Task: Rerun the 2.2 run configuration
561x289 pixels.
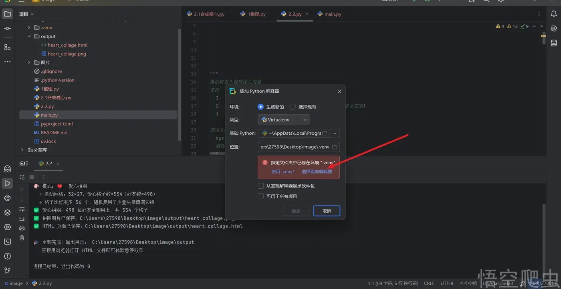Action: [x=22, y=177]
